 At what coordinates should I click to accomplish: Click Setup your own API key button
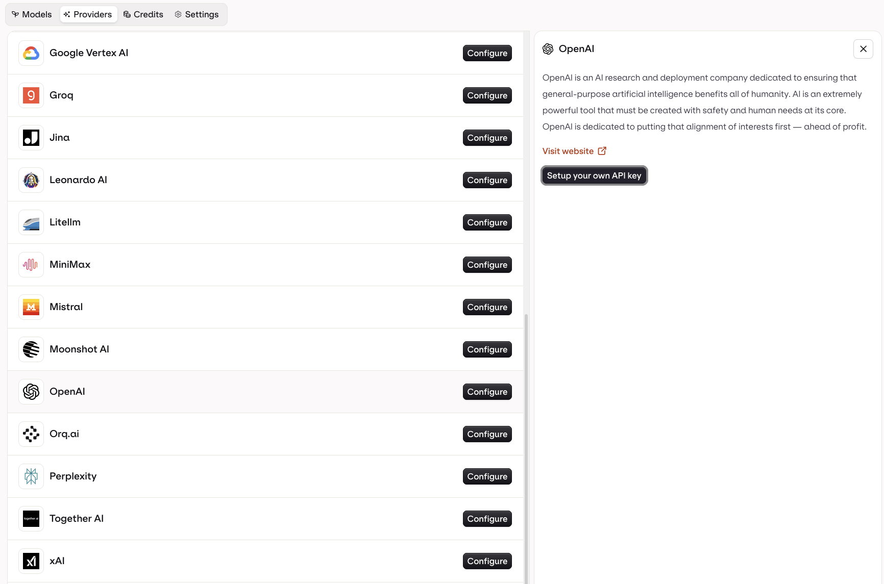point(594,175)
